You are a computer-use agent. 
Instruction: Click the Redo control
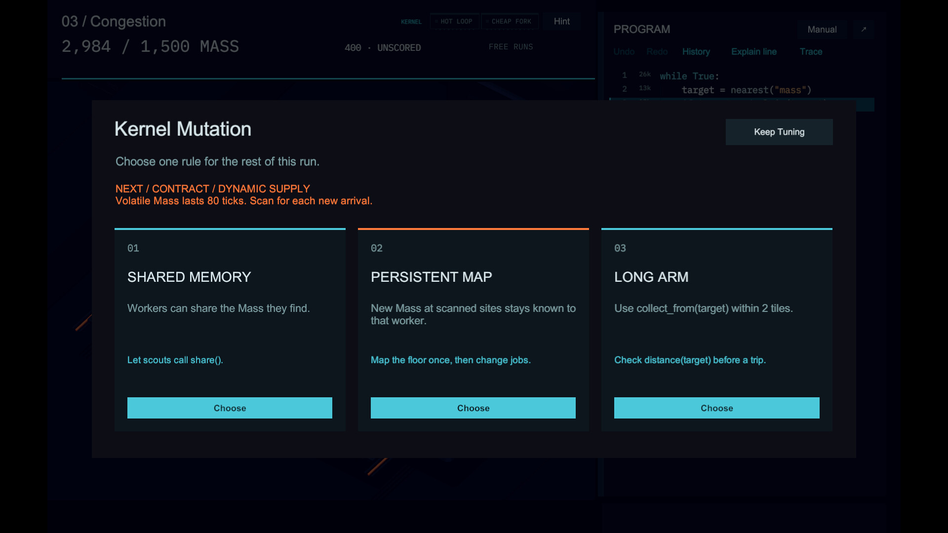pyautogui.click(x=657, y=52)
